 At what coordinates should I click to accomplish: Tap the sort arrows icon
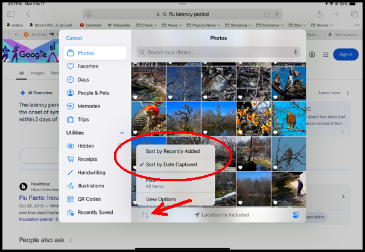point(145,215)
